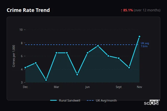Click the y-axis value 10
167x111 pixels.
[x=21, y=30]
